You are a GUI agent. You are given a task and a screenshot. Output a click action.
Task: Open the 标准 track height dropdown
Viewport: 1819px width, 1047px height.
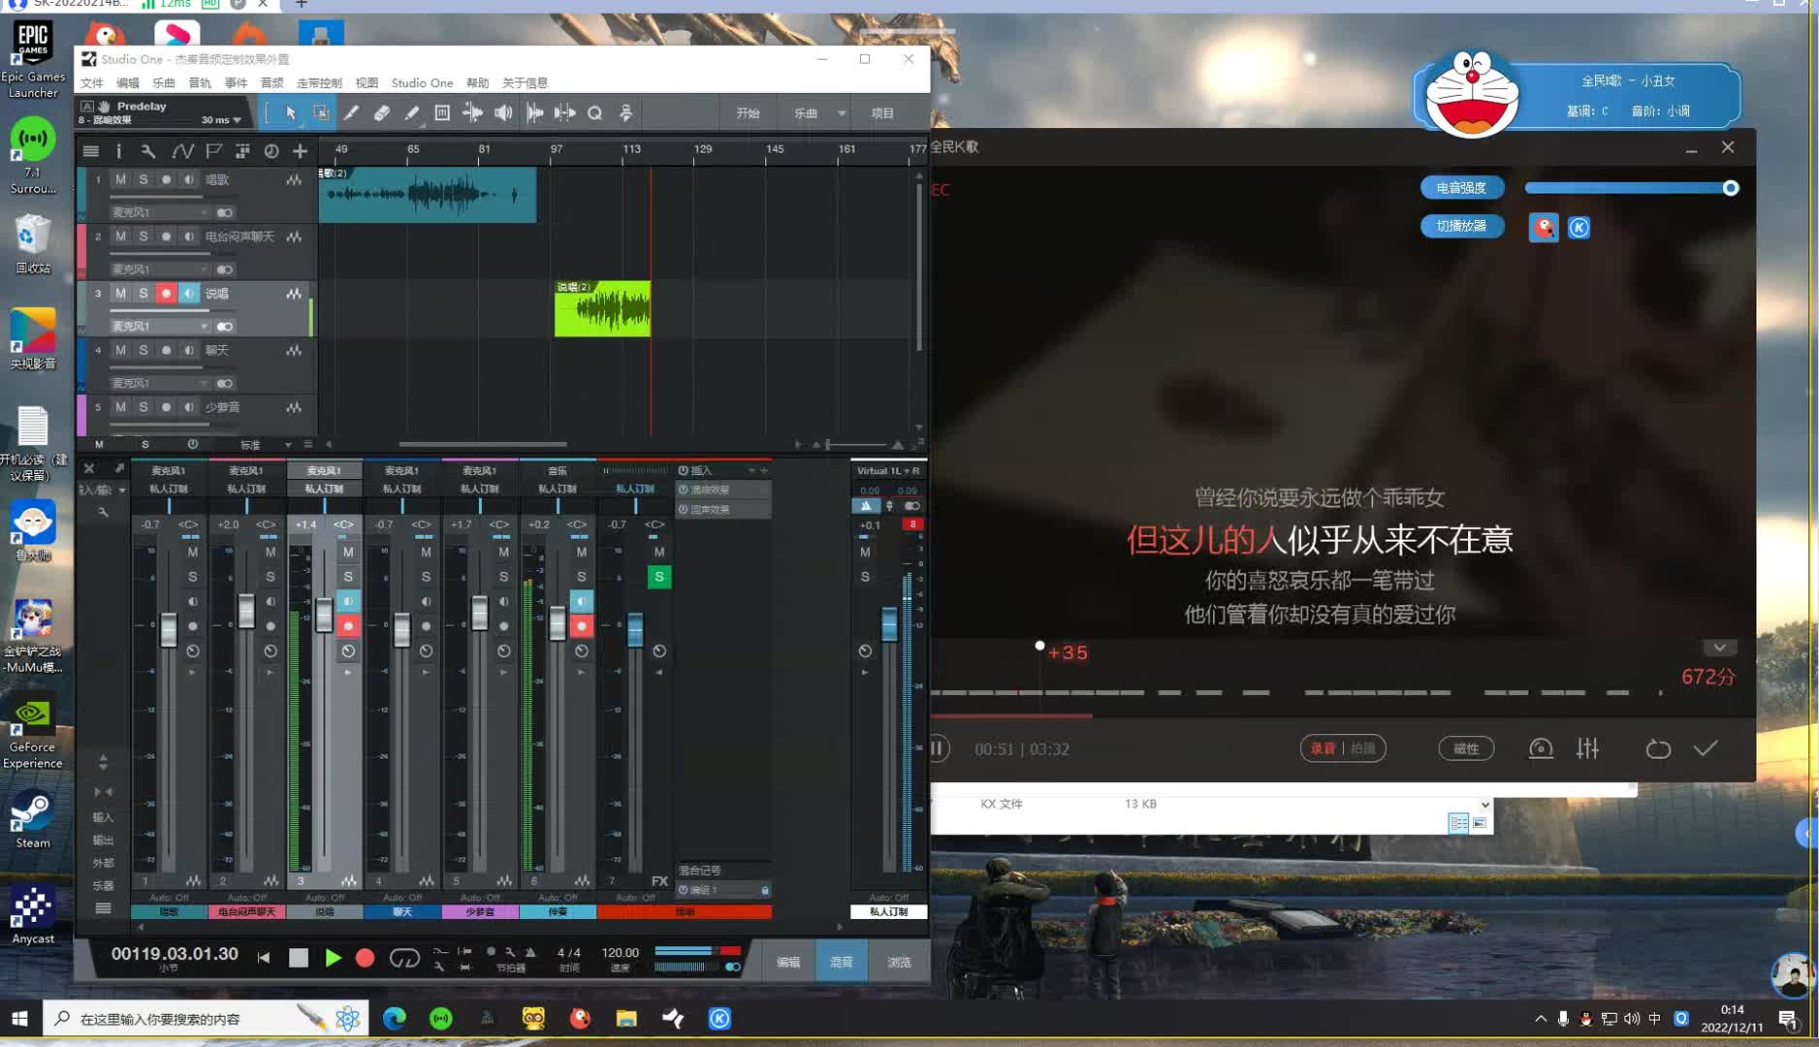pyautogui.click(x=288, y=445)
